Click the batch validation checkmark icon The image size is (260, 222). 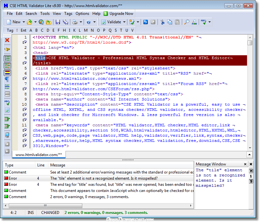[x=132, y=22]
